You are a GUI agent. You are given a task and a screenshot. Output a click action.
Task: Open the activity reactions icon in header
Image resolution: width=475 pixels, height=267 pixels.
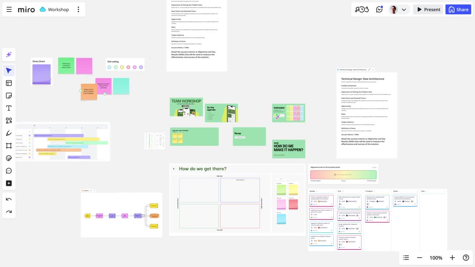click(379, 10)
